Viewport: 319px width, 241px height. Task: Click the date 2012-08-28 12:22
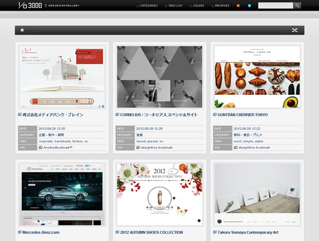pyautogui.click(x=247, y=128)
